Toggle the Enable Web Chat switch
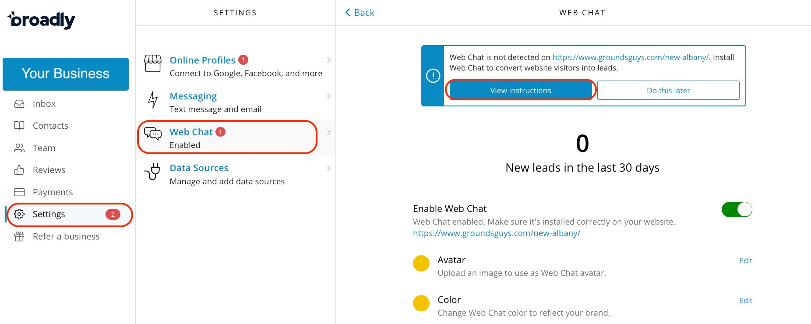Viewport: 811px width, 324px height. point(737,209)
